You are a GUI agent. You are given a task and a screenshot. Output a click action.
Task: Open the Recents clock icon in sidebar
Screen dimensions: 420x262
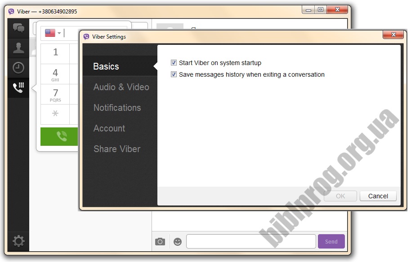pos(18,68)
